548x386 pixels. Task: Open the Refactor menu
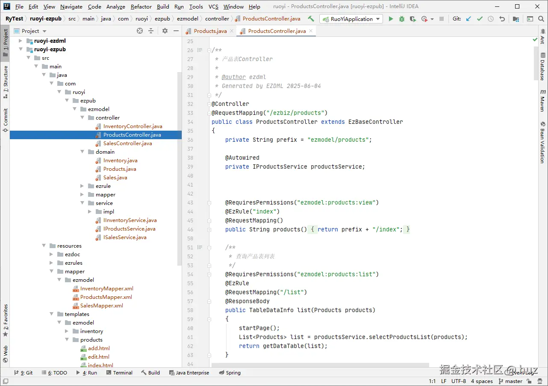pos(141,6)
